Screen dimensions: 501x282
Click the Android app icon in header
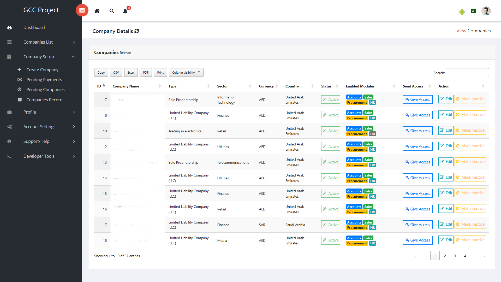coord(462,11)
